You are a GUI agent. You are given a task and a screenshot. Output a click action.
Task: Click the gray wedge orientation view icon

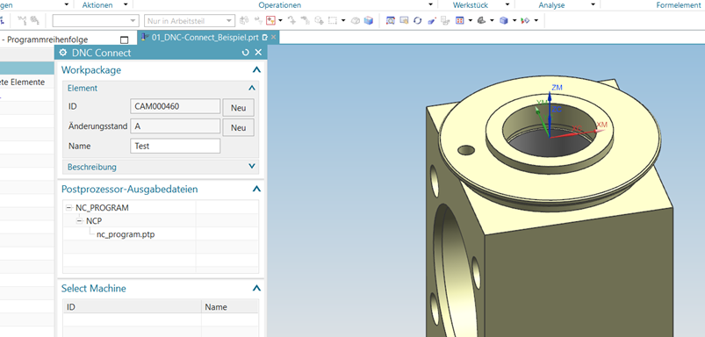point(481,20)
